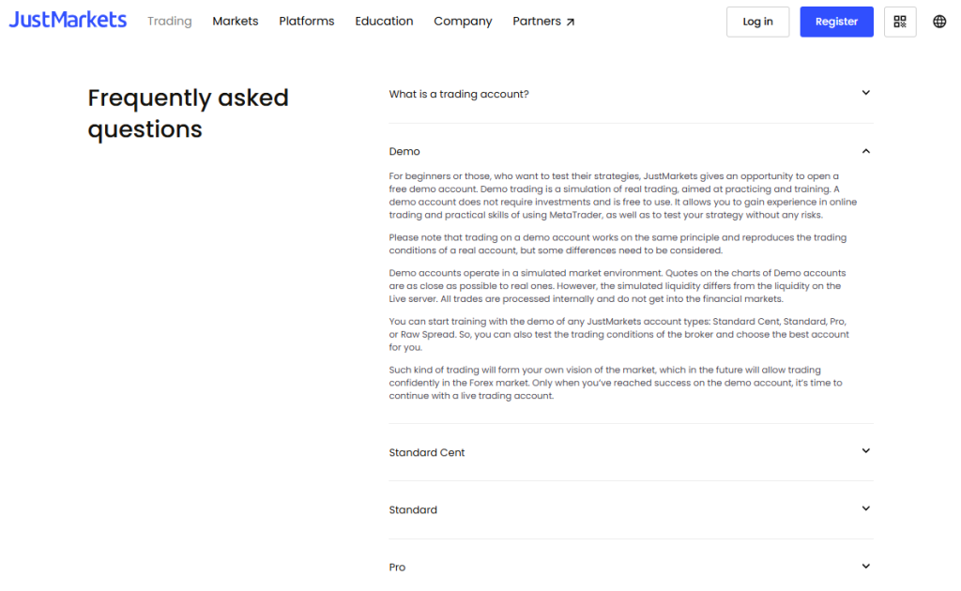The height and width of the screenshot is (591, 961).
Task: Open the Education menu
Action: [384, 22]
